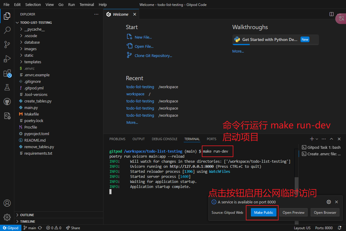
Task: Open recent workspace / entry
Action: coord(135,94)
